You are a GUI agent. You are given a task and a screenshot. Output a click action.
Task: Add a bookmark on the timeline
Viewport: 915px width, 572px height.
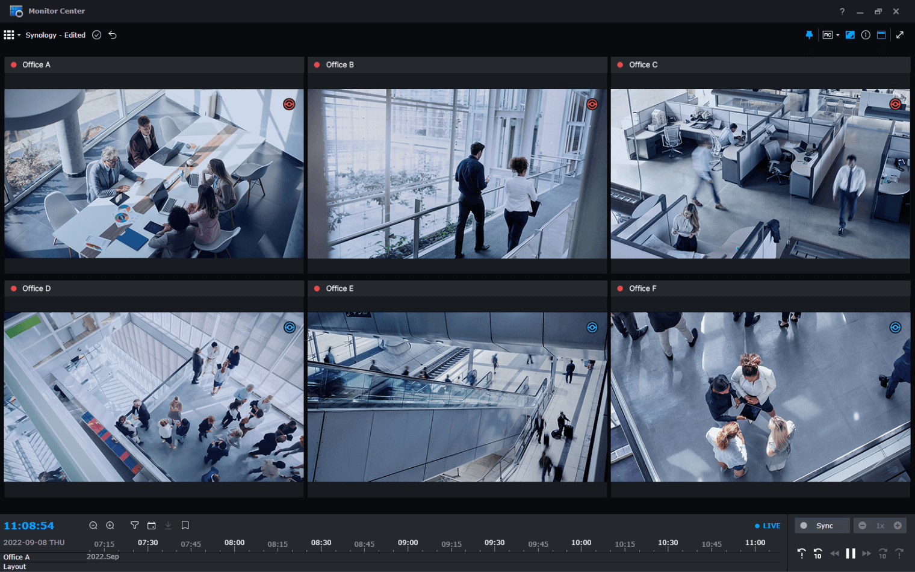coord(185,526)
